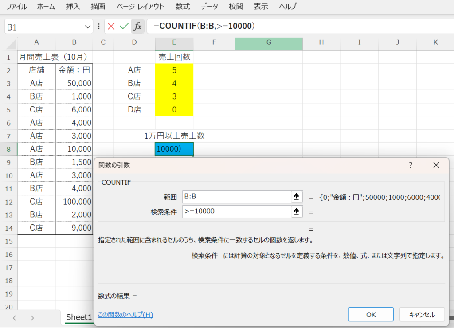Click the cancel X icon in formula bar

111,26
